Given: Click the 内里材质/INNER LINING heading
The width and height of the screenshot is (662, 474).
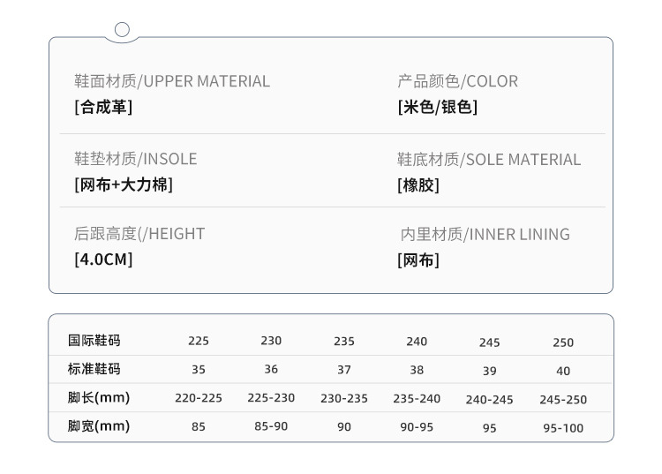Looking at the screenshot, I should (485, 235).
